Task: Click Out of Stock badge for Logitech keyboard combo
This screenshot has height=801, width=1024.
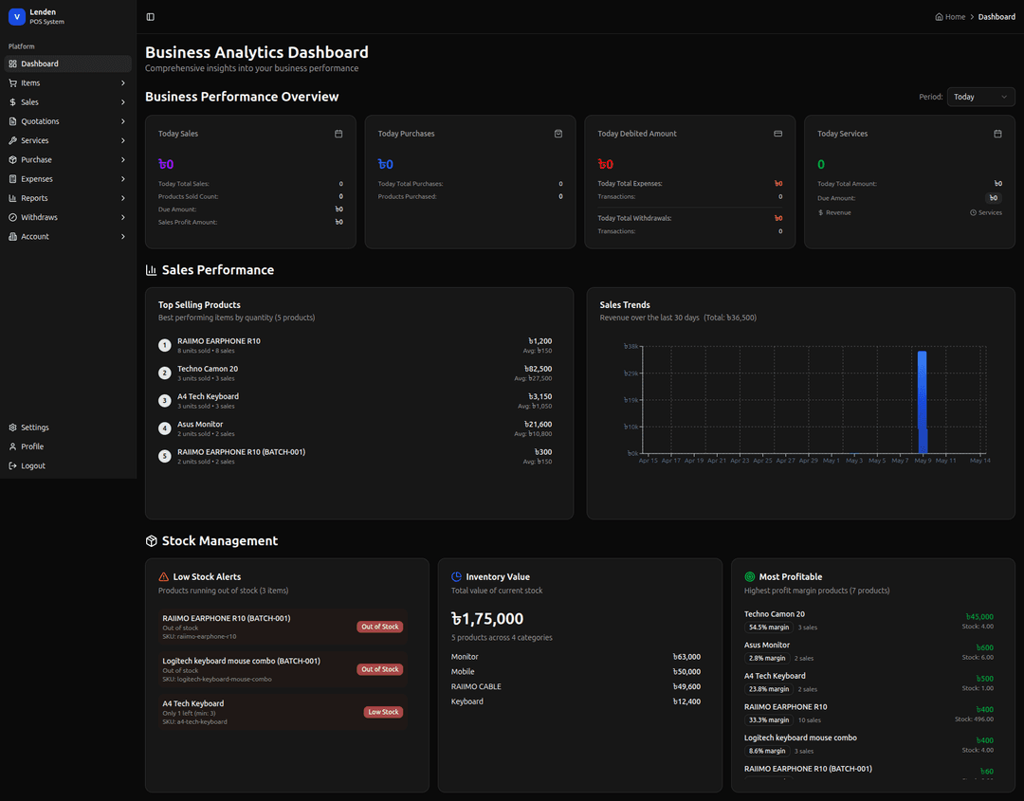Action: pos(380,669)
